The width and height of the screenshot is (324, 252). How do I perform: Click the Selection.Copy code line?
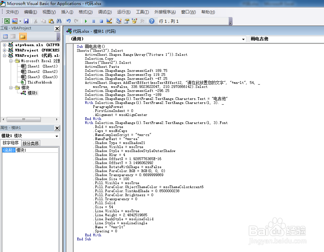(99, 58)
